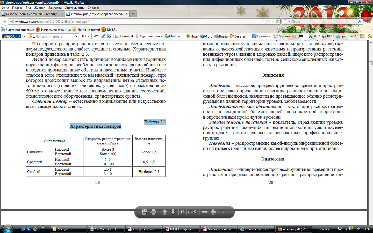This screenshot has height=233, width=373.
Task: Open Начальная страница bookmark
Action: pyautogui.click(x=53, y=30)
